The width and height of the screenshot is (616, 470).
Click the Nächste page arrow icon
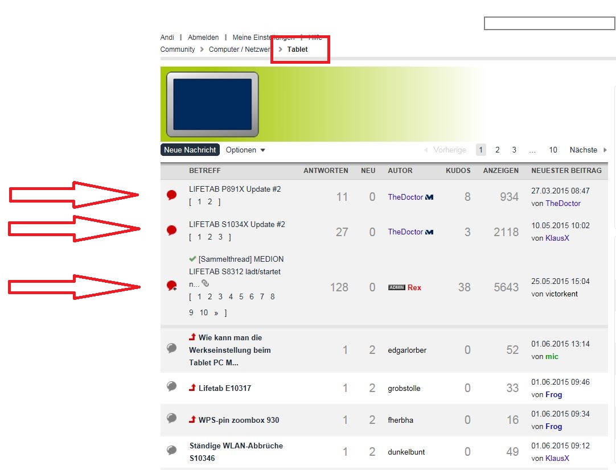[605, 150]
